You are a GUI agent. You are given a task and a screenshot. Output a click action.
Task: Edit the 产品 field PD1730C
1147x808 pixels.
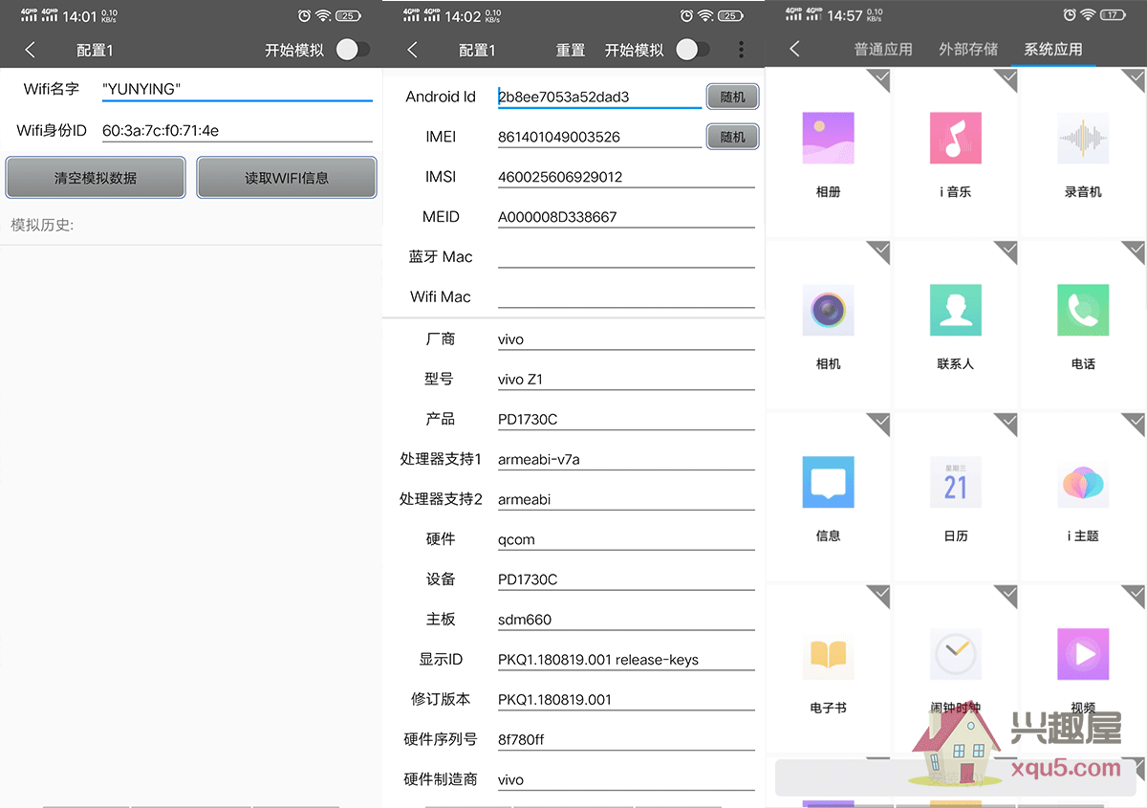click(x=626, y=419)
